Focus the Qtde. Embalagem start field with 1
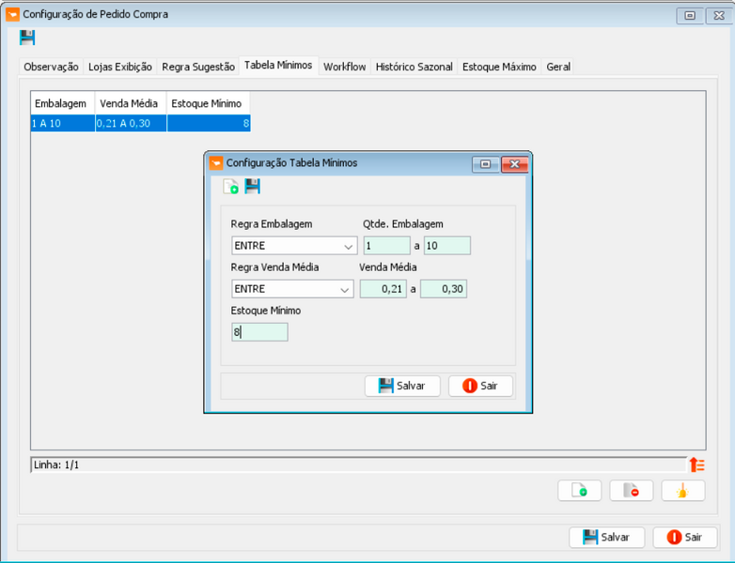The height and width of the screenshot is (563, 735). coord(386,246)
